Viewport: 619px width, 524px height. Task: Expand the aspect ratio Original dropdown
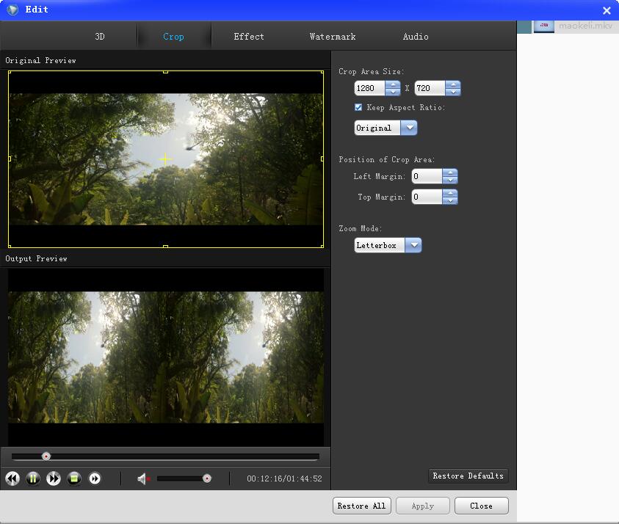410,127
